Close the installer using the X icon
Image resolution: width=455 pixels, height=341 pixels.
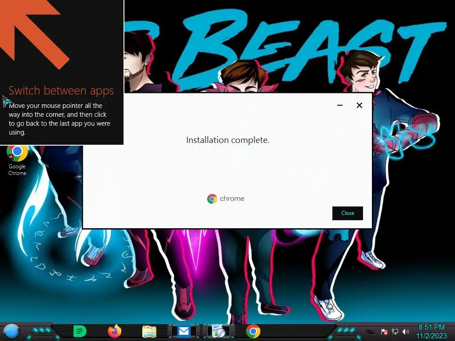click(x=359, y=105)
